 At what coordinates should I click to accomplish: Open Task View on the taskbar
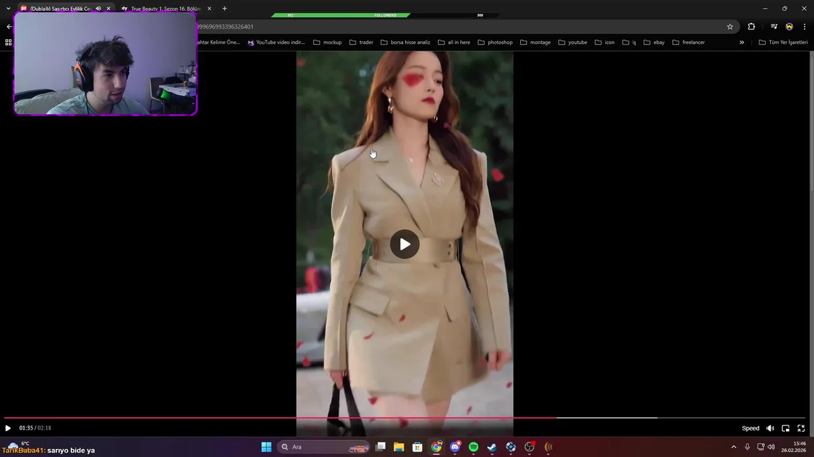[x=380, y=447]
